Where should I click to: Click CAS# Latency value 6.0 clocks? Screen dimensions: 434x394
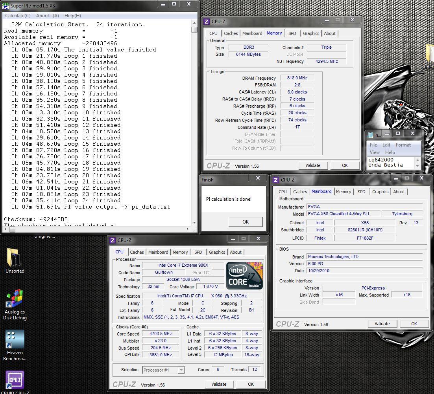[297, 92]
